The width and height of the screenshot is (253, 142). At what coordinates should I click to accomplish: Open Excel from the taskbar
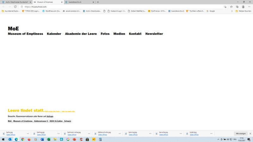[49, 139]
